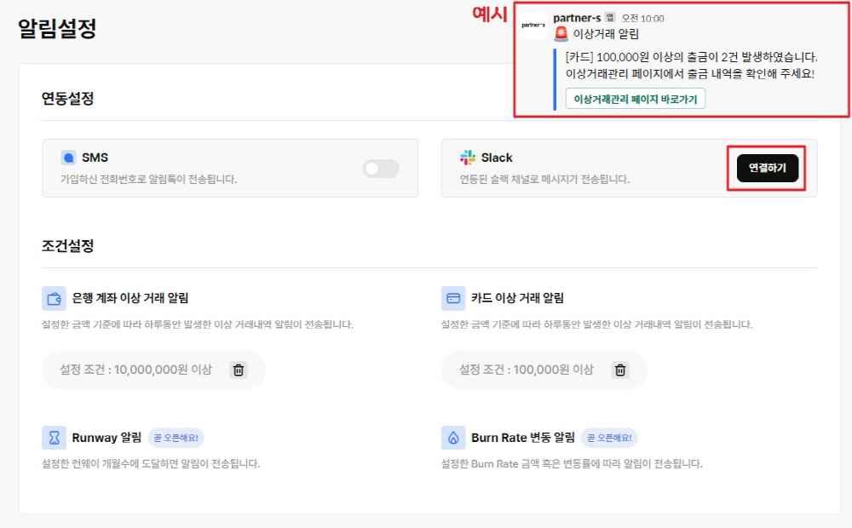
Task: Click the 은행 계좌 이상 거래 알림 title
Action: pyautogui.click(x=130, y=298)
